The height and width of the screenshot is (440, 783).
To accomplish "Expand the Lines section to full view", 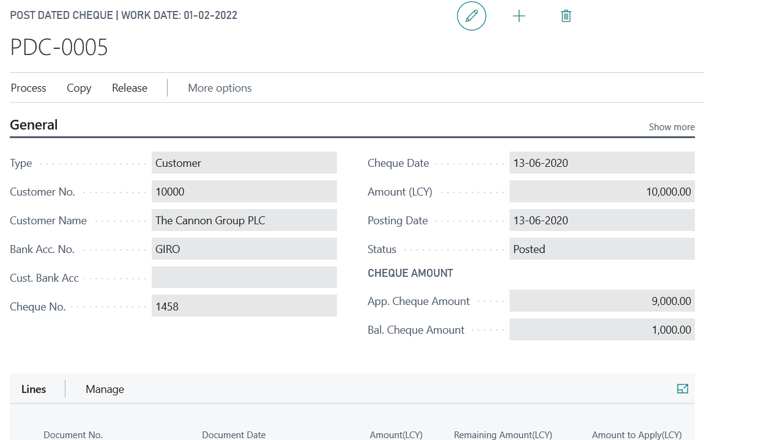I will (683, 389).
